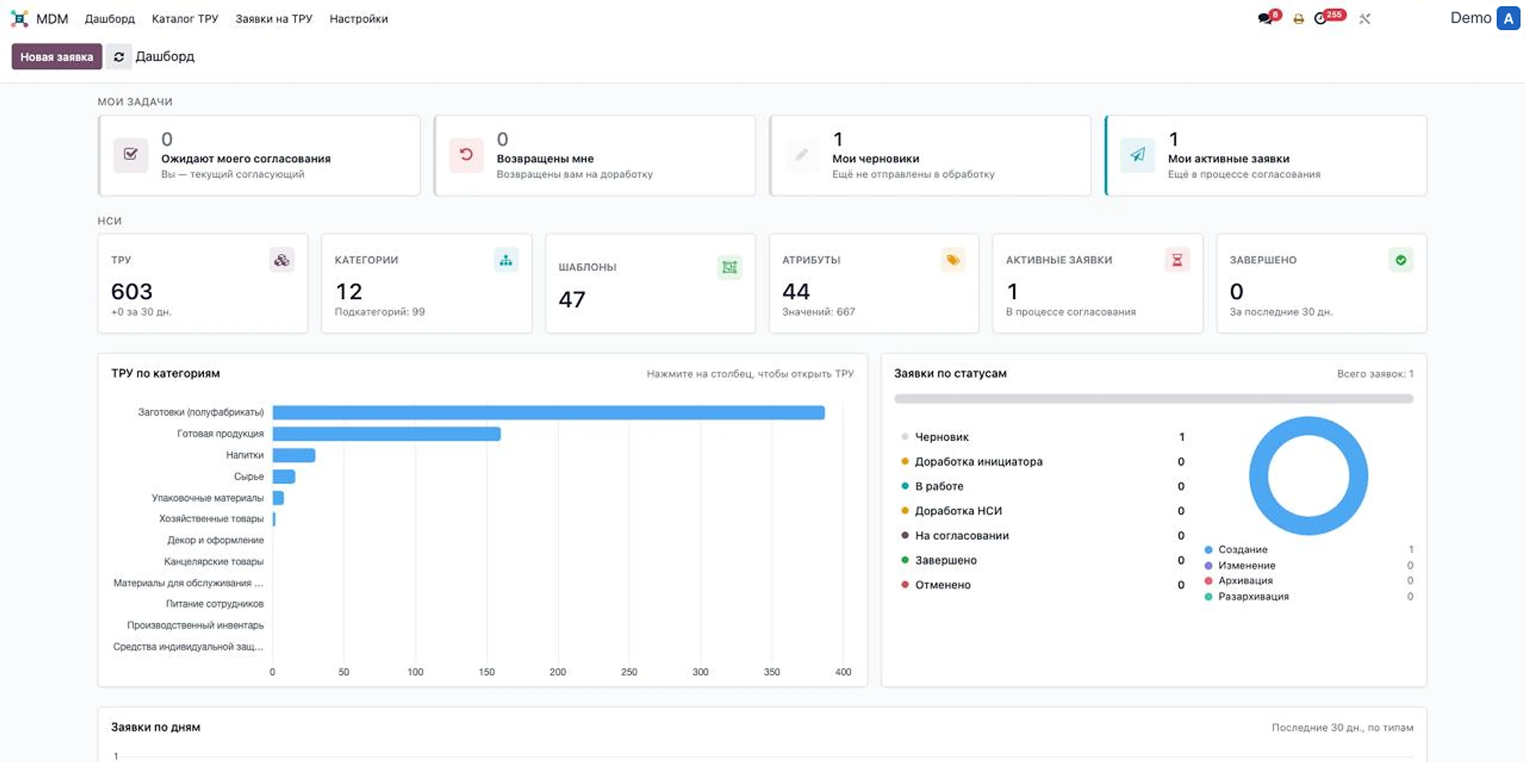The height and width of the screenshot is (762, 1525).
Task: Select the Отменено status row
Action: (1042, 585)
